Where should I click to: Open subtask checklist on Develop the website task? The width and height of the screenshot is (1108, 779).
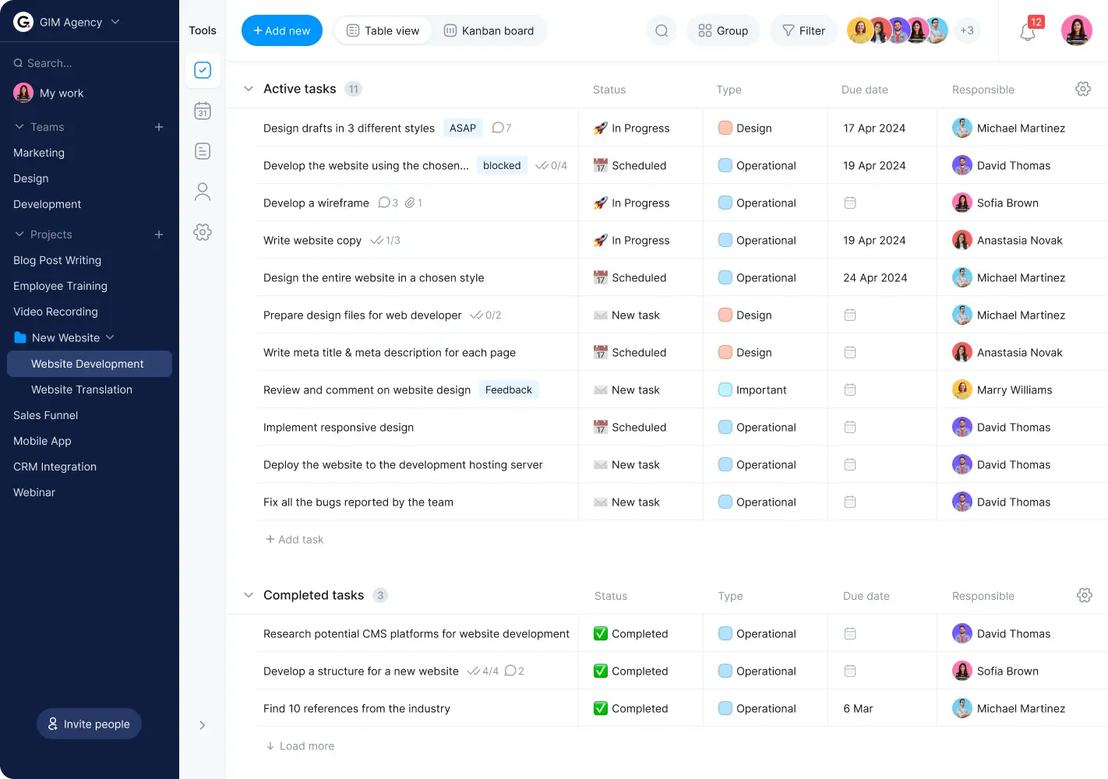pos(552,165)
